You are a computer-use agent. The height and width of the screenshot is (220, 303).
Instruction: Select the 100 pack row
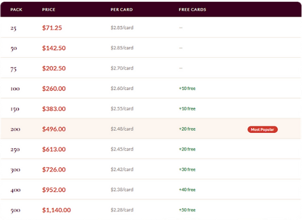151,88
